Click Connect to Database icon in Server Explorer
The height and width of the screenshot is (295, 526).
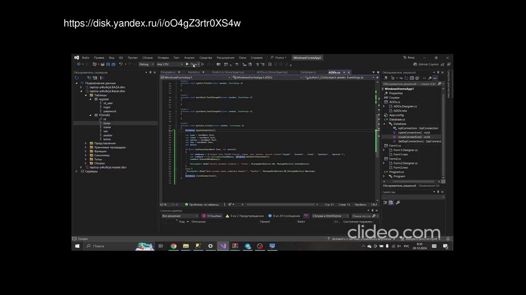(89, 78)
